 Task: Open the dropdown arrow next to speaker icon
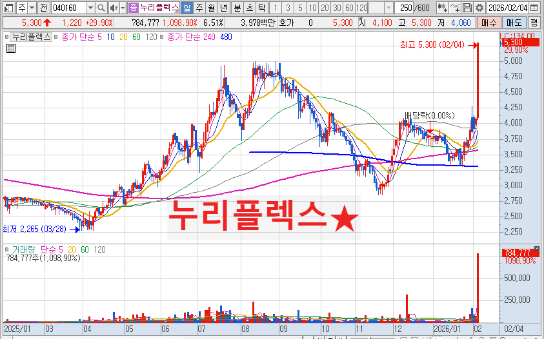[x=123, y=8]
